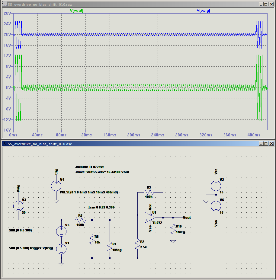The height and width of the screenshot is (280, 276).
Task: Click the ground symbol under V4
Action: point(56,201)
